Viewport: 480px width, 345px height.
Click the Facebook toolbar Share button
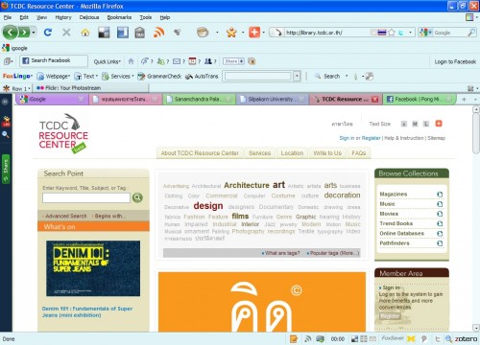click(x=233, y=61)
